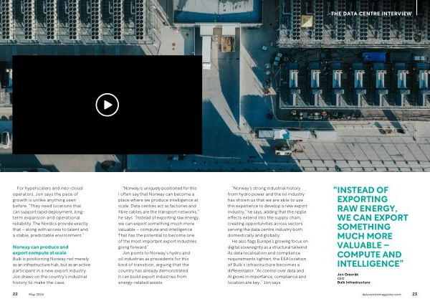Click page number 22
The image size is (430, 304).
[15, 294]
